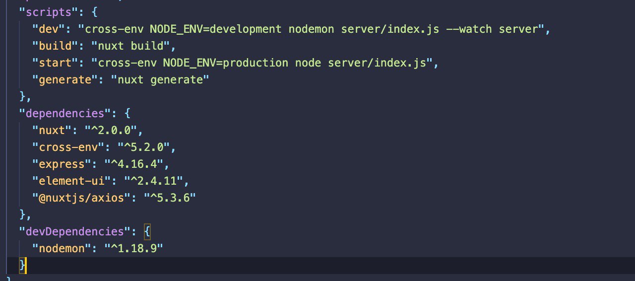The height and width of the screenshot is (281, 635).
Task: Click the "start" script key
Action: (55, 63)
